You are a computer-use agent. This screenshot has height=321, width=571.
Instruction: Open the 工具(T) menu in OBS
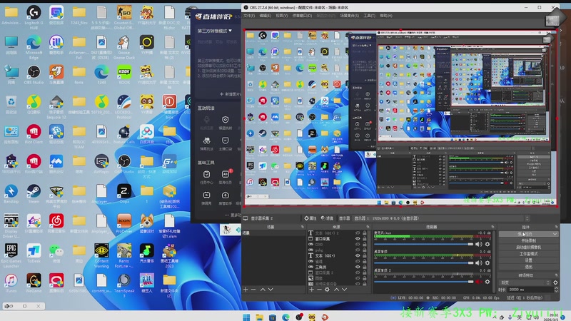(x=369, y=16)
